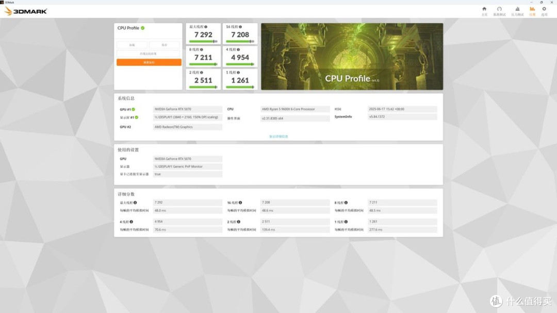Minimize the 3DMark window
Image resolution: width=557 pixels, height=313 pixels.
click(531, 2)
